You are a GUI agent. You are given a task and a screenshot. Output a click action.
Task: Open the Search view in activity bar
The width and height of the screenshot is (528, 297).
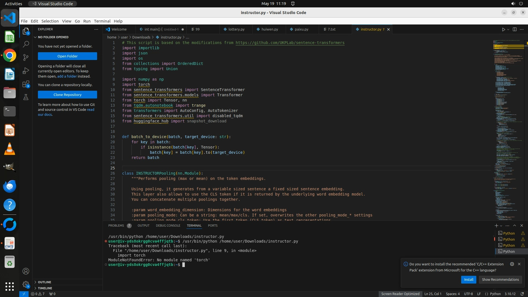coord(26,44)
